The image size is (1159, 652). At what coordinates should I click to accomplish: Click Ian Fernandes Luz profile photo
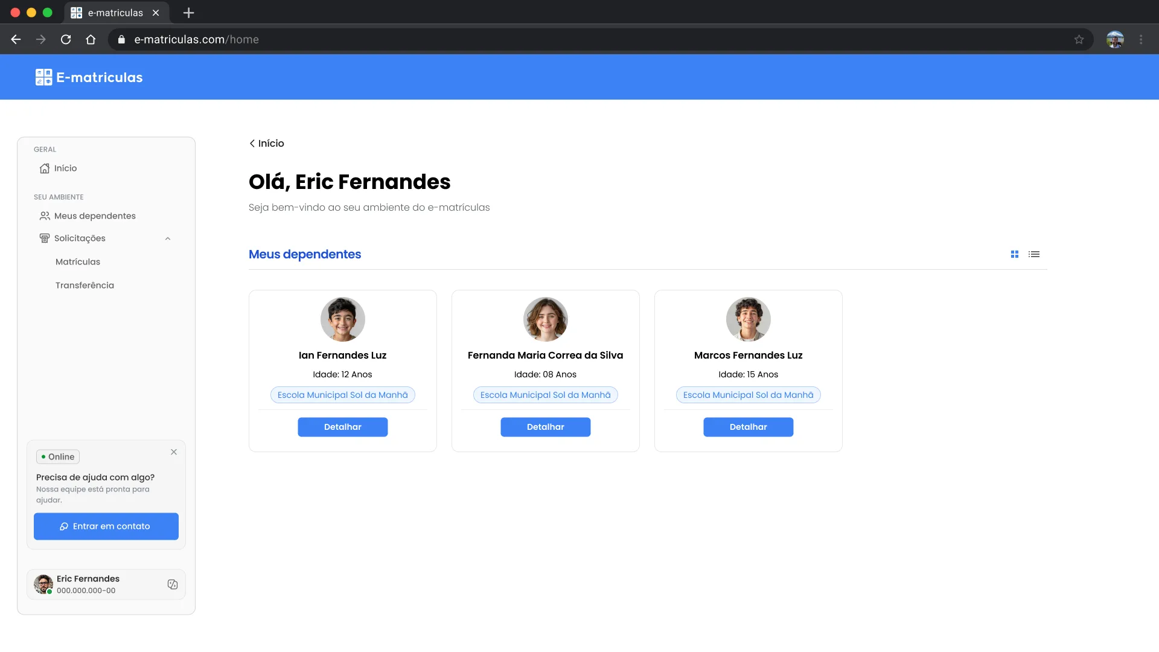pyautogui.click(x=343, y=319)
